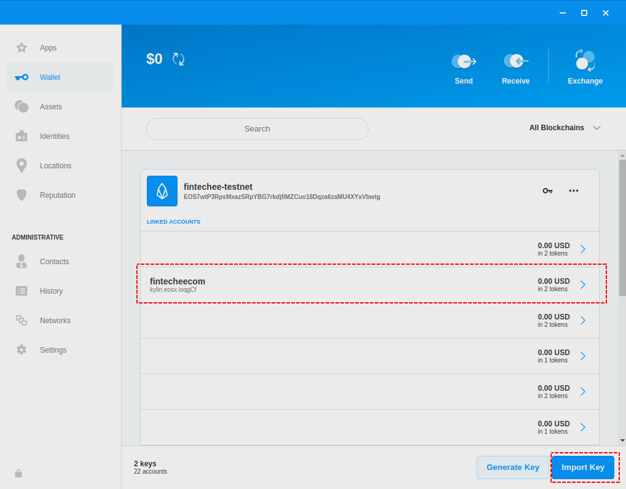Click the Exchange tokens icon
The image size is (626, 489).
coord(585,60)
